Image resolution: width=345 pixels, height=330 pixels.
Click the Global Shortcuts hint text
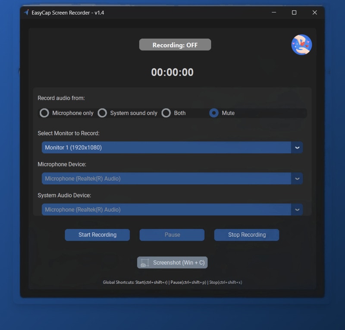pos(172,282)
